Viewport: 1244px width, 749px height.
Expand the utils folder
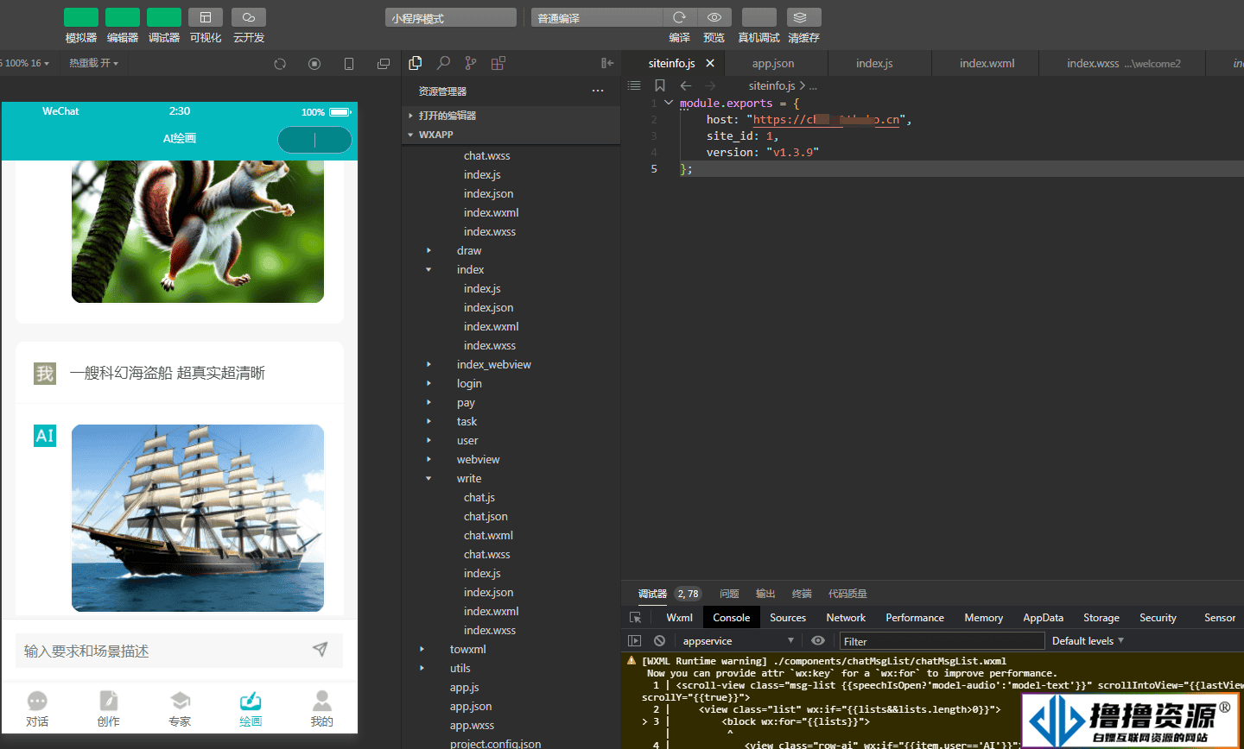422,669
